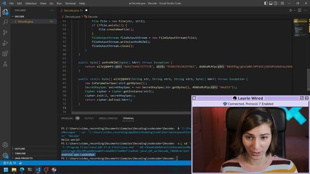Toggle primary side bar layout icon
310x174 pixels.
(x=266, y=3)
